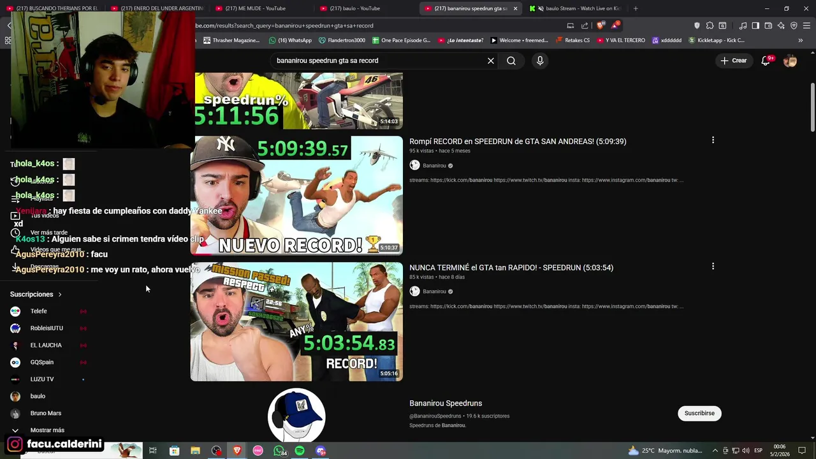
Task: Start voice search with the microphone icon
Action: [540, 61]
